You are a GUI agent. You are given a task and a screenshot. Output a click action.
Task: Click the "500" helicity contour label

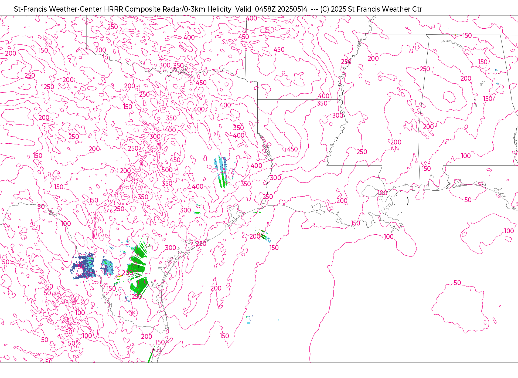pyautogui.click(x=167, y=170)
